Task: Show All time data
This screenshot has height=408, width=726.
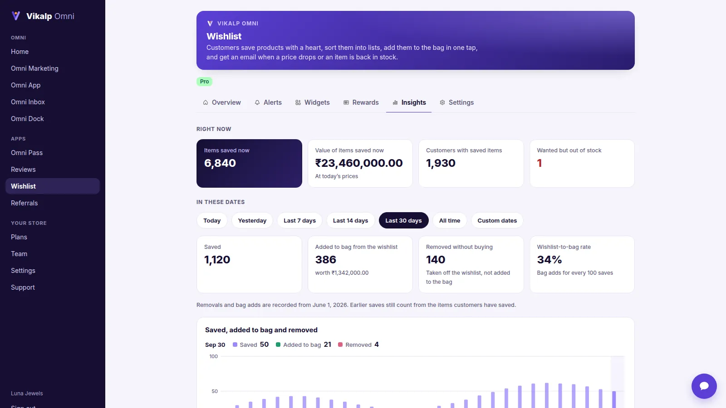Action: click(x=450, y=221)
